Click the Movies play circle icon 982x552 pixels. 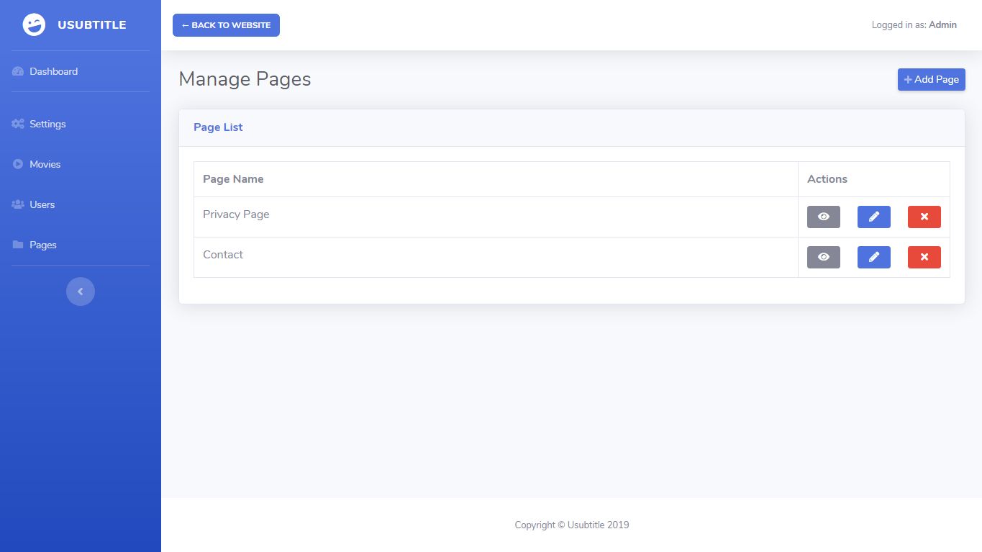click(18, 164)
